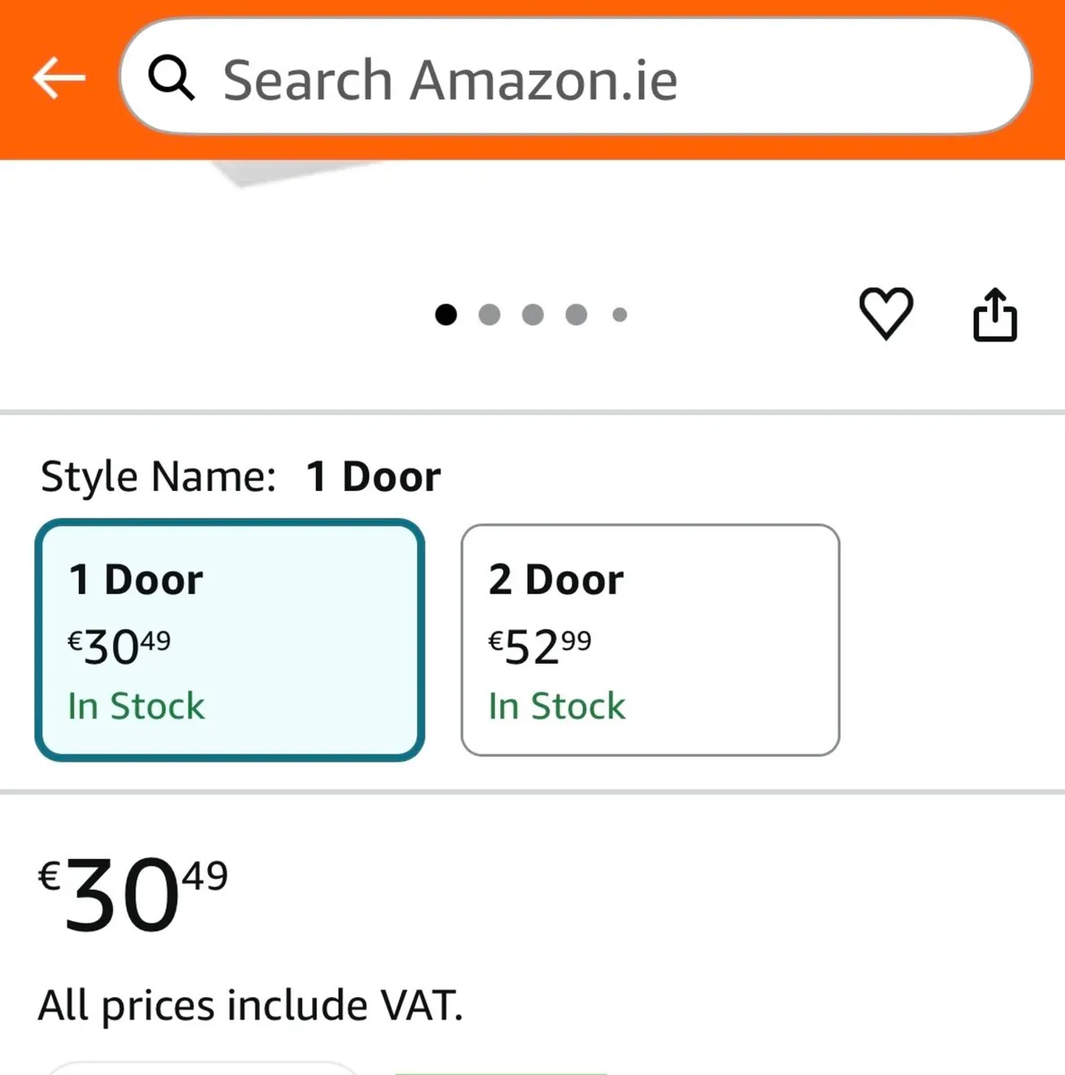Click the large €30.49 price
The image size is (1065, 1075).
point(133,894)
